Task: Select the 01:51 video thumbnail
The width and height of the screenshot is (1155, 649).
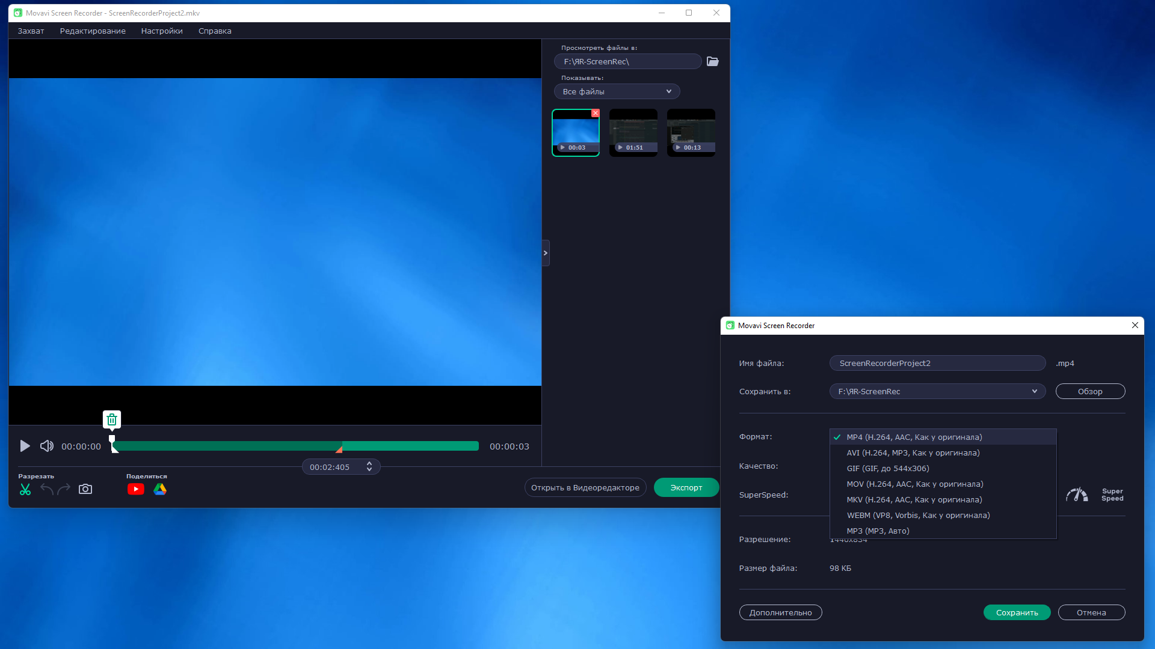Action: click(x=633, y=133)
